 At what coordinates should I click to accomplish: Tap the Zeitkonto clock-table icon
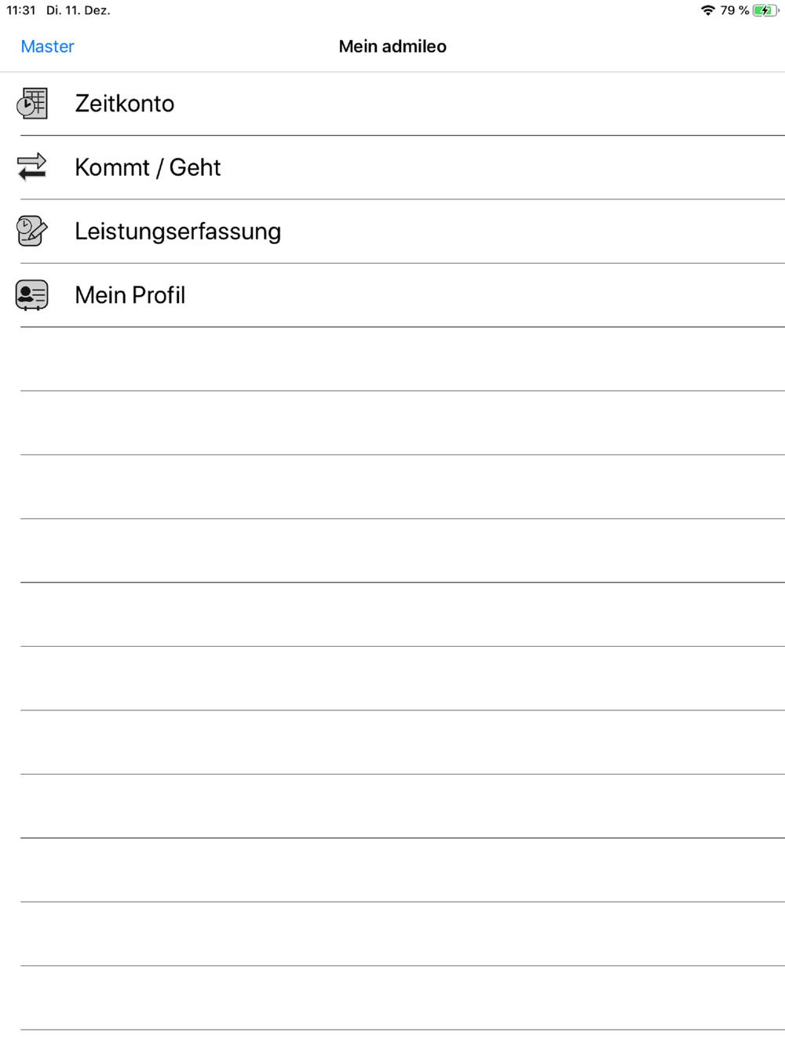[x=32, y=104]
